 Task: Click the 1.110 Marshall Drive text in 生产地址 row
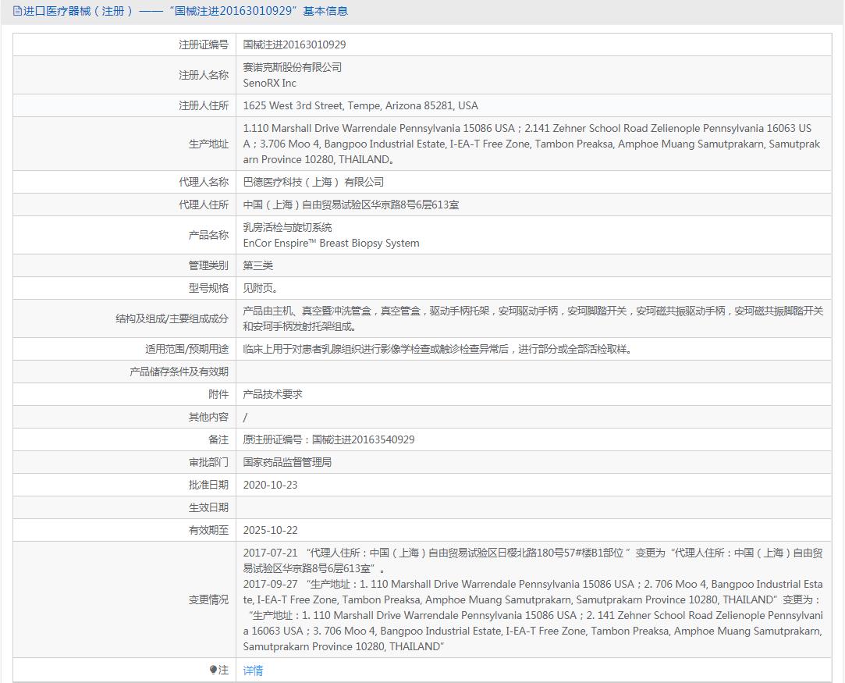tap(531, 144)
